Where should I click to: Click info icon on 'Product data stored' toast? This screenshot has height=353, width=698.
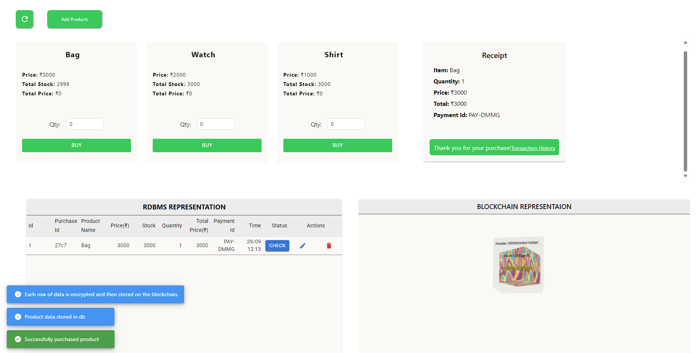18,317
